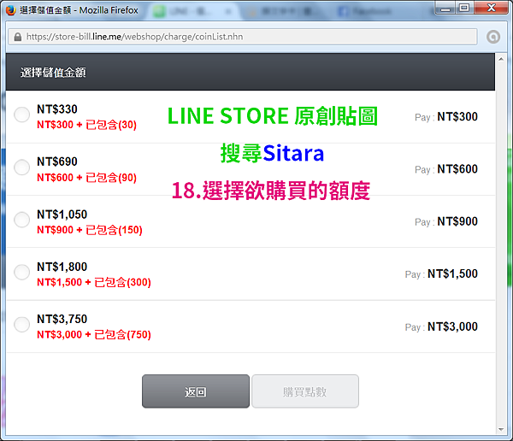The image size is (513, 441).
Task: Focus the store-bill.line.me URL field
Action: tap(243, 37)
